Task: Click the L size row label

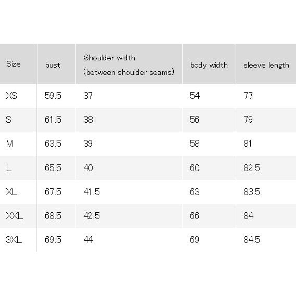Action: (x=9, y=168)
